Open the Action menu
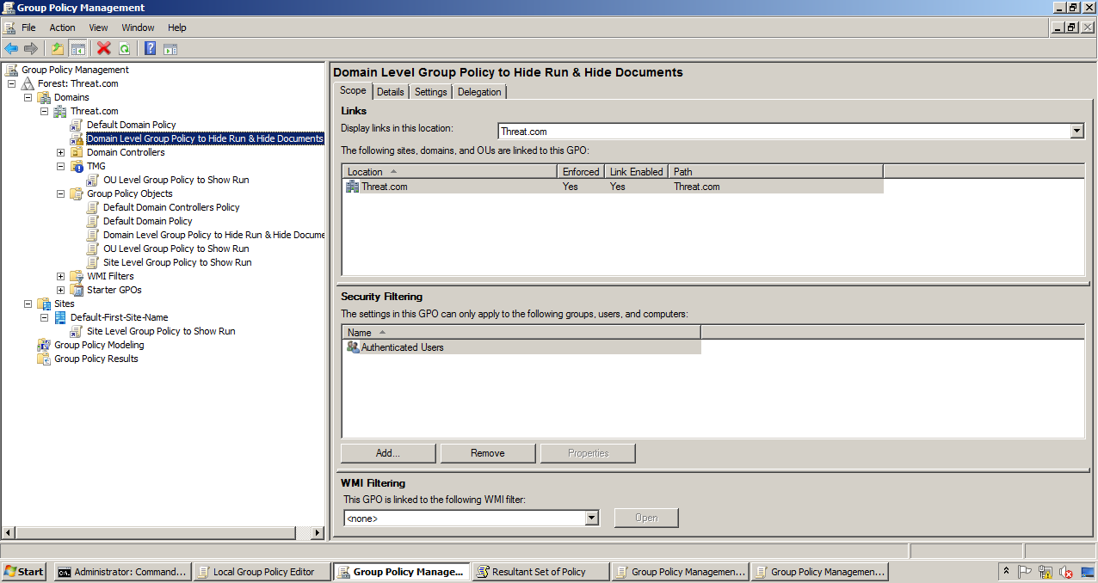The width and height of the screenshot is (1098, 583). click(62, 27)
